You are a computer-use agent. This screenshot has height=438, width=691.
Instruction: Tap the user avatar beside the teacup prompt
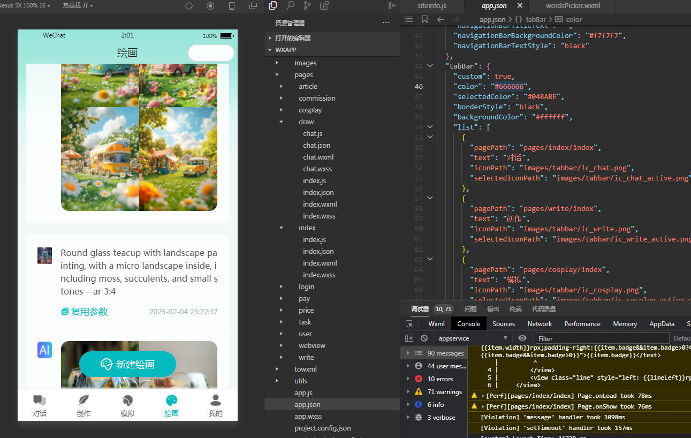pyautogui.click(x=44, y=255)
